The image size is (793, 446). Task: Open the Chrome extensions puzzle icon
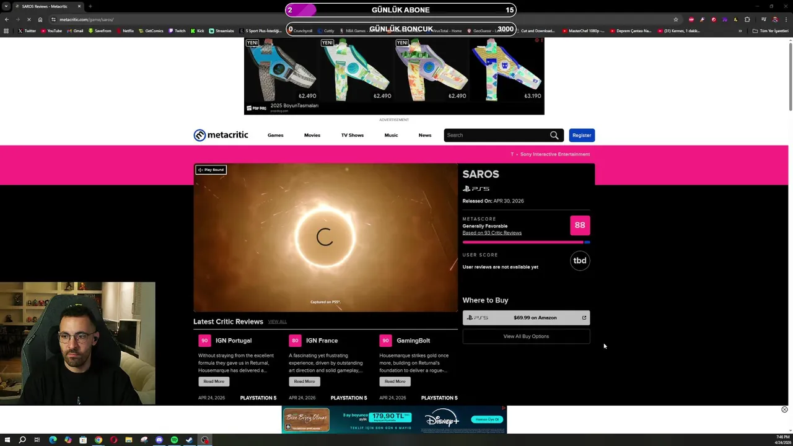point(747,19)
